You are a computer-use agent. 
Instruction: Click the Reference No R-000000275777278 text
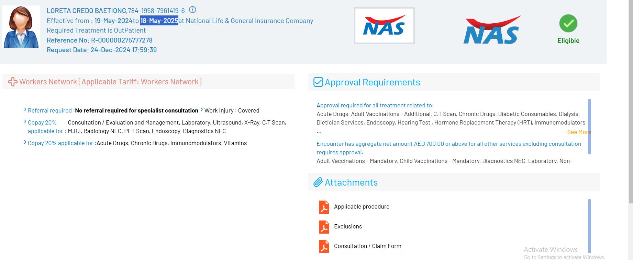point(100,40)
